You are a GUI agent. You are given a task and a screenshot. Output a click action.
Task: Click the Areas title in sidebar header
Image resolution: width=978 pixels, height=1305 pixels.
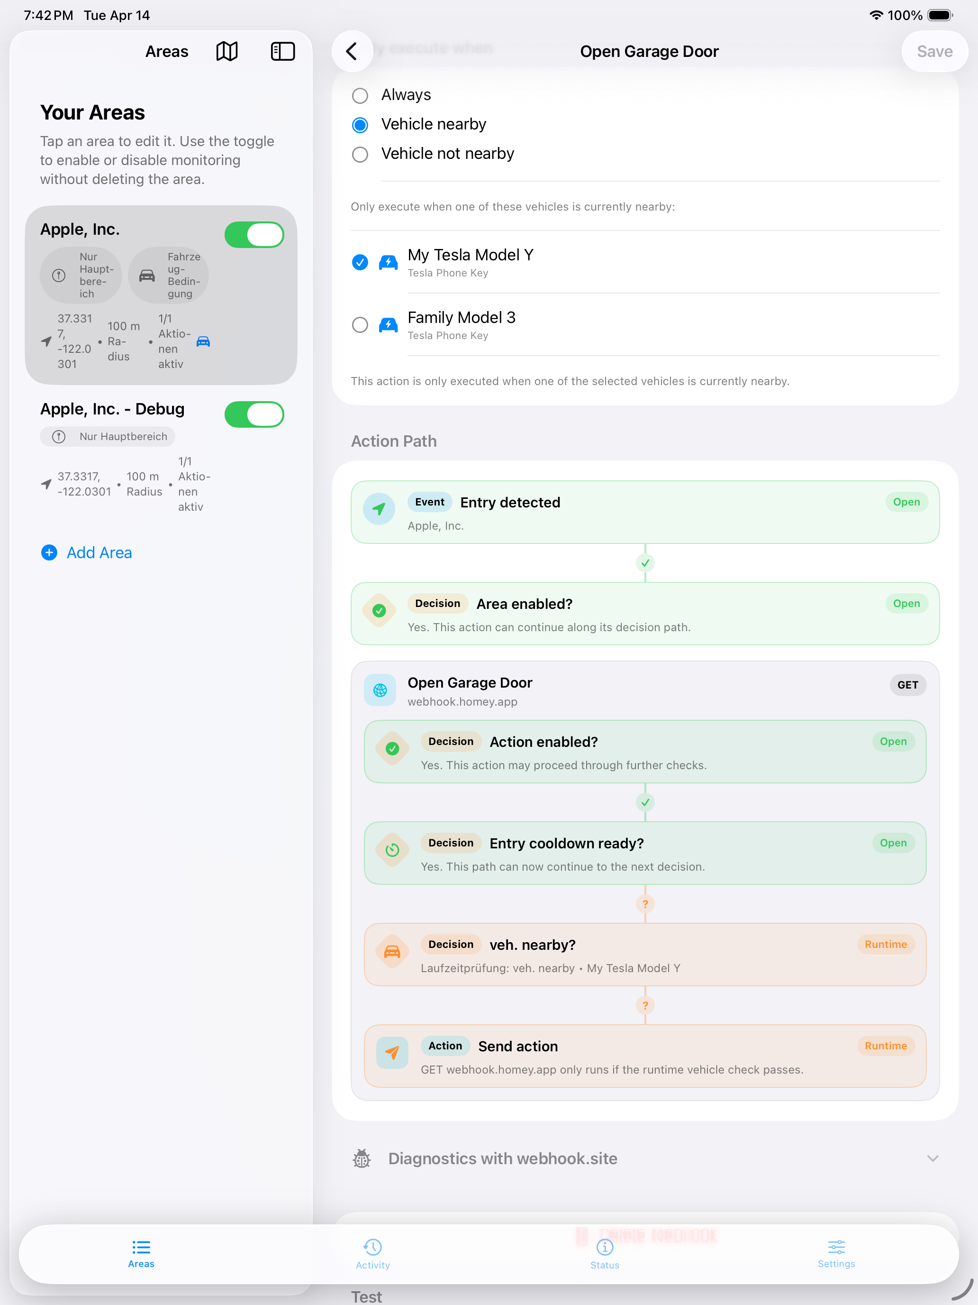click(x=167, y=51)
